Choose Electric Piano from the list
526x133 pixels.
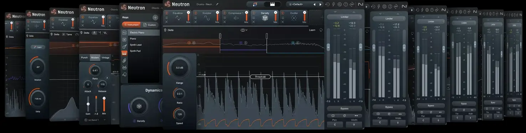click(144, 32)
